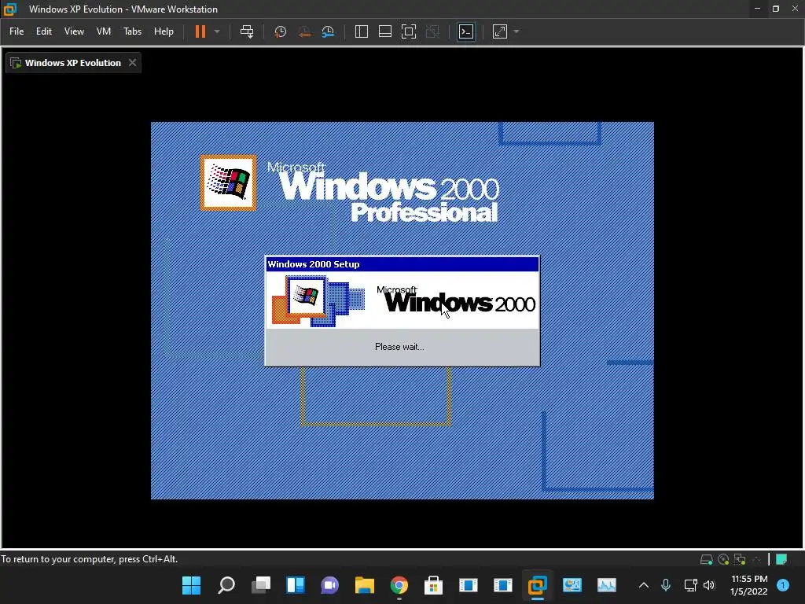This screenshot has width=805, height=604.
Task: Open taskbar Search magnifier
Action: [226, 585]
